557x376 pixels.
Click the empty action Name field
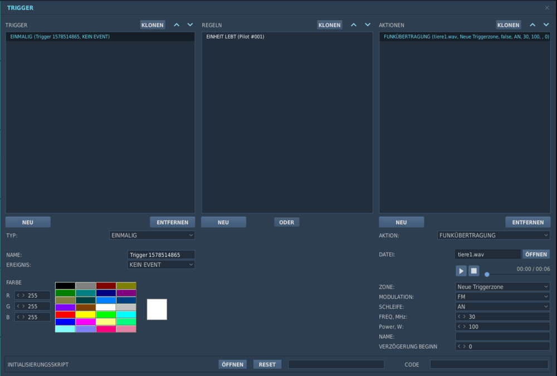click(x=502, y=336)
